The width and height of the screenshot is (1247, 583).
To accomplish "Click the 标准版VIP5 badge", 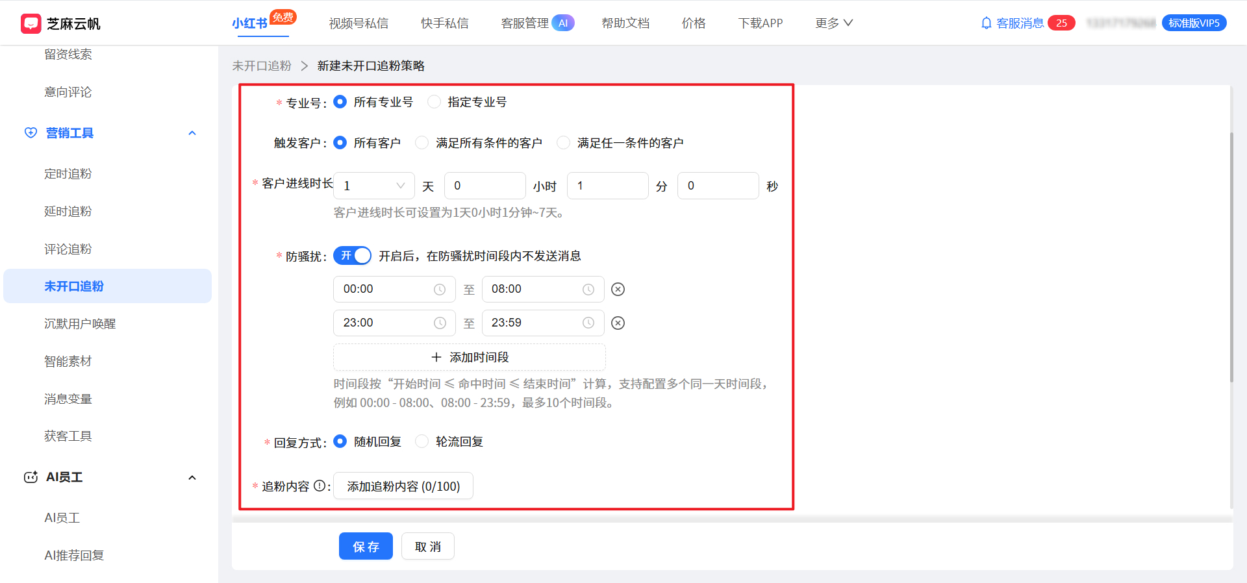I will pyautogui.click(x=1194, y=23).
